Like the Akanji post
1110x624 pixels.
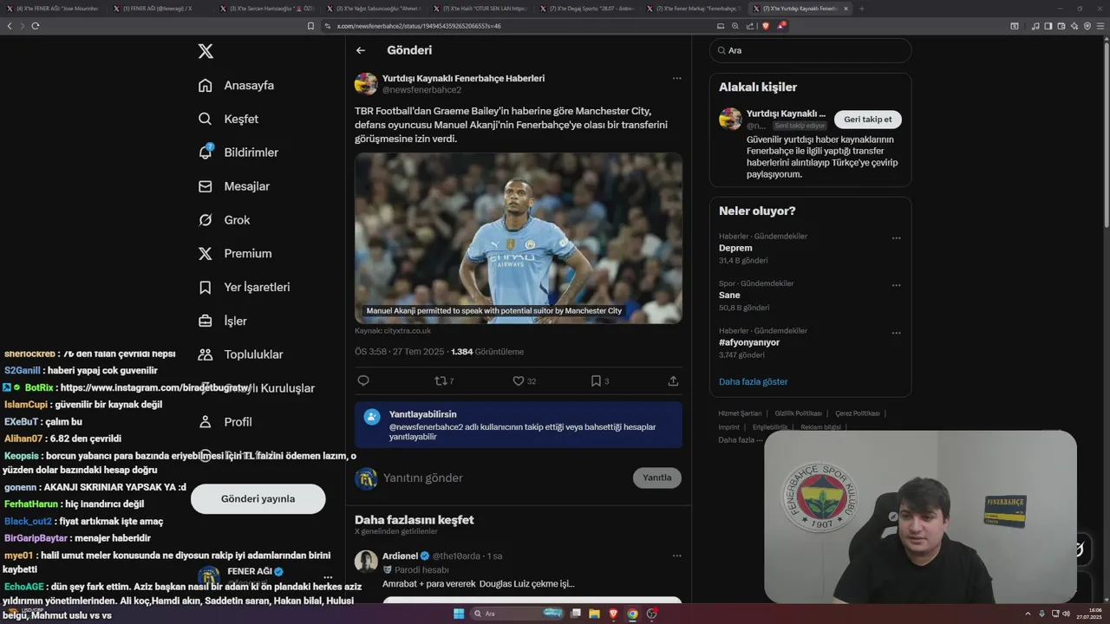[524, 380]
